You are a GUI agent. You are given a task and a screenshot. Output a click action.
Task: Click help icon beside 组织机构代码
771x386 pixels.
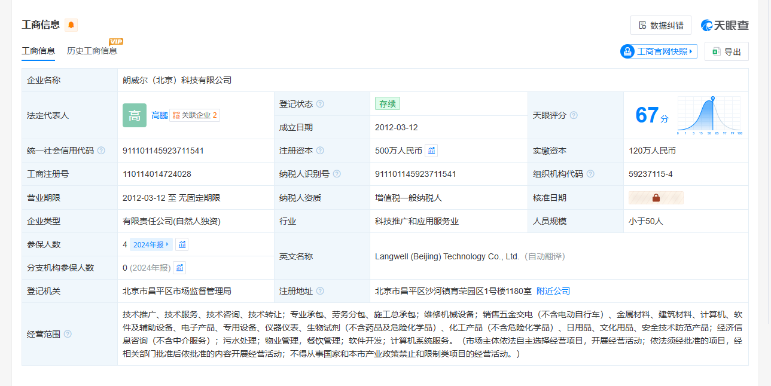click(590, 174)
